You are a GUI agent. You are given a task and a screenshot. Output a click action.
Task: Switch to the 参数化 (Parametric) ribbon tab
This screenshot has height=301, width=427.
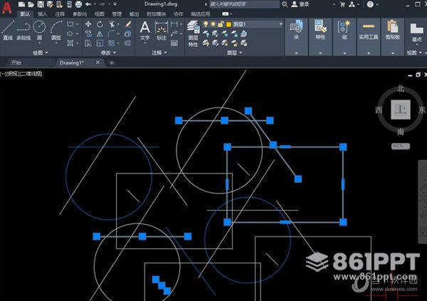80,14
